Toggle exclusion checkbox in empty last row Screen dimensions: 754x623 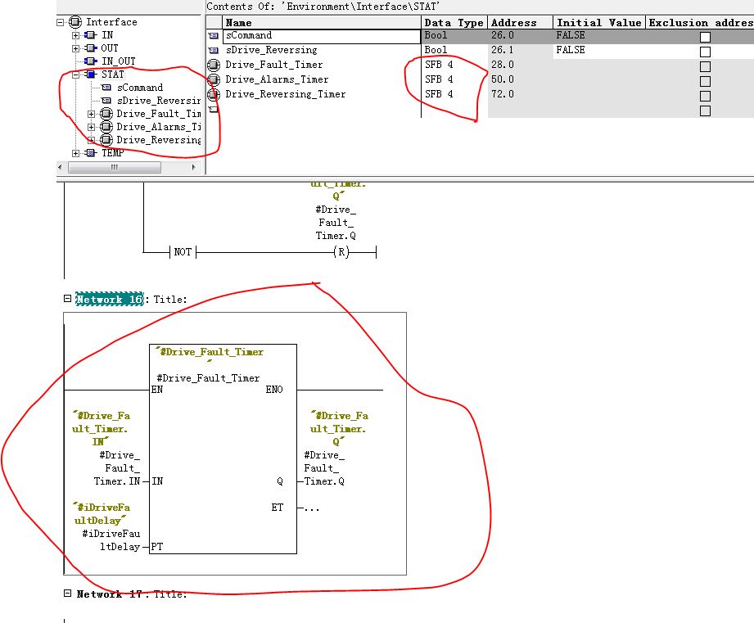[x=706, y=111]
